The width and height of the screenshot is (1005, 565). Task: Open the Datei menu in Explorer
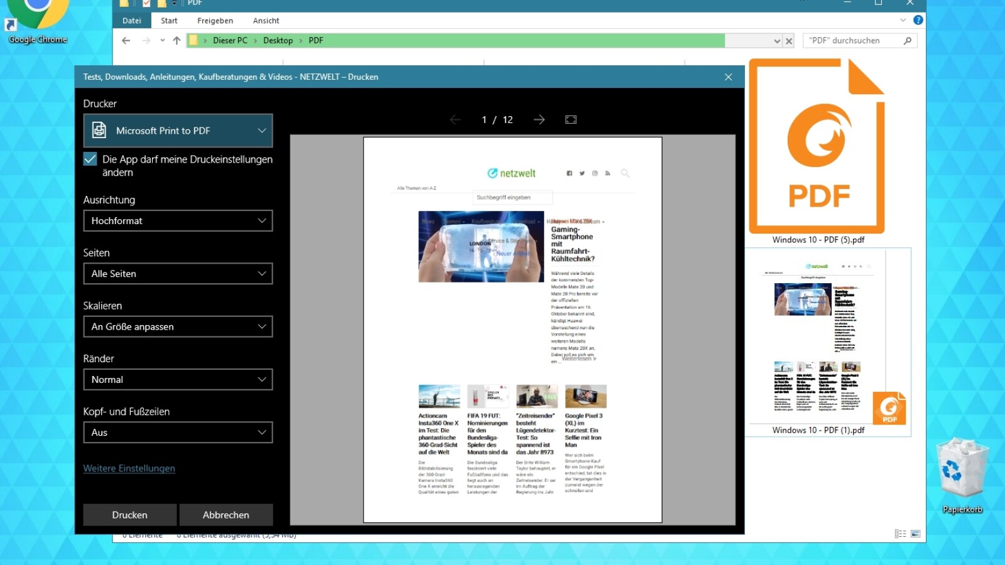click(x=132, y=21)
